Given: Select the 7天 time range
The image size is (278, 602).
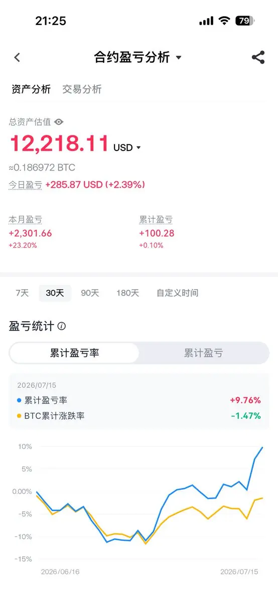Looking at the screenshot, I should click(x=22, y=293).
